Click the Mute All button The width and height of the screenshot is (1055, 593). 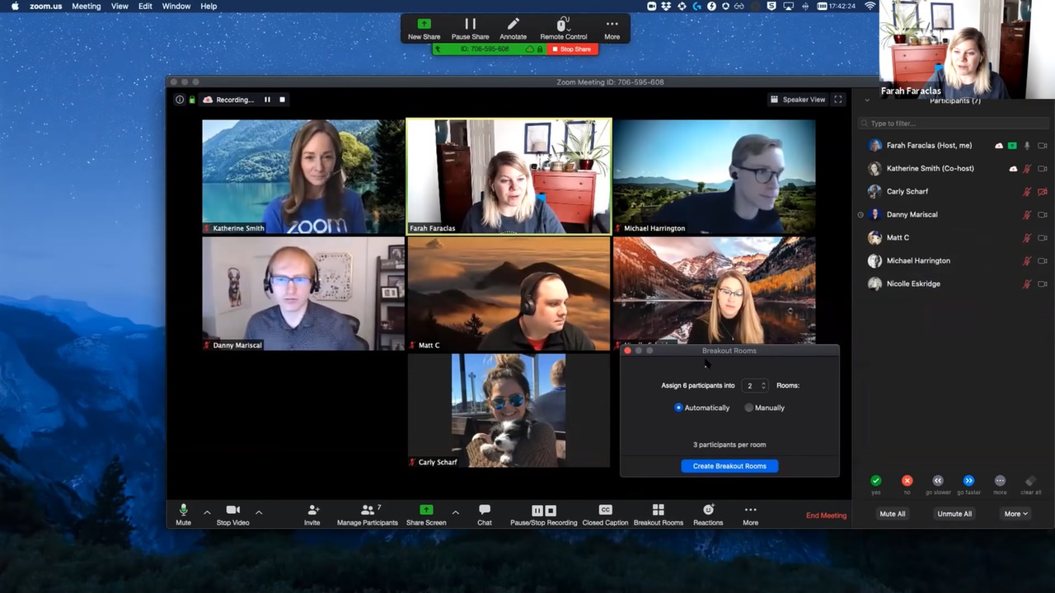point(893,514)
